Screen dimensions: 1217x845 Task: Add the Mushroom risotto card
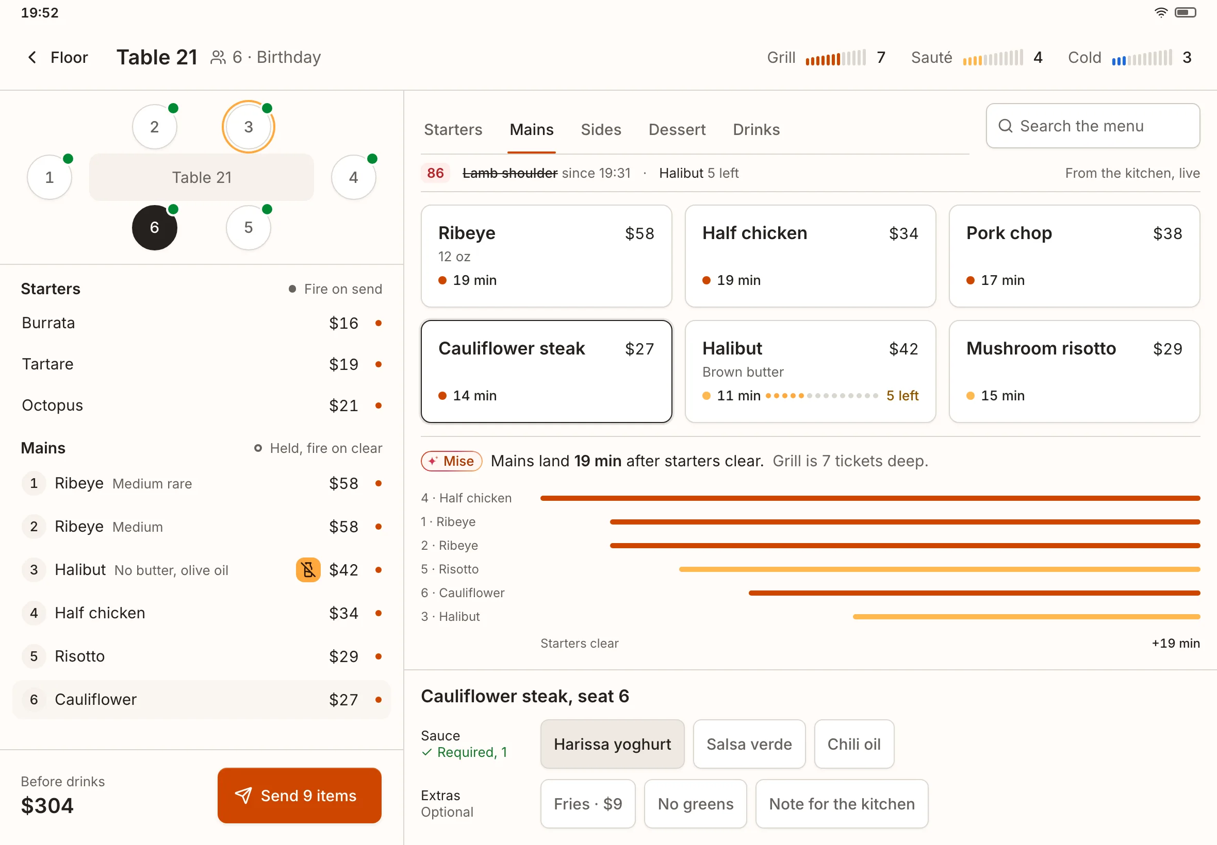1074,371
